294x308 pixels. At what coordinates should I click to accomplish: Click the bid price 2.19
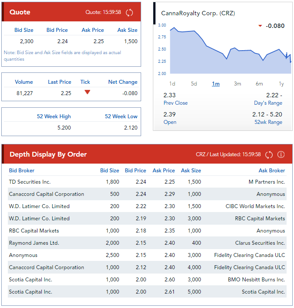point(141,219)
